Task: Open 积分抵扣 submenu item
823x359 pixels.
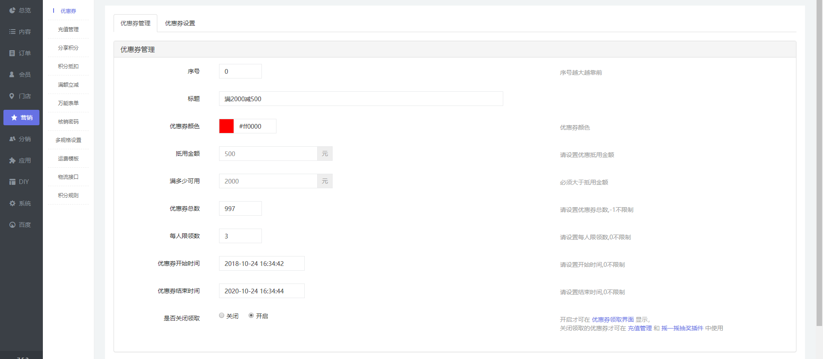Action: 68,66
